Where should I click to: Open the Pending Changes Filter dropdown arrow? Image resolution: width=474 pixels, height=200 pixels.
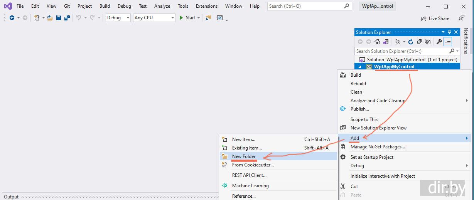coord(404,42)
